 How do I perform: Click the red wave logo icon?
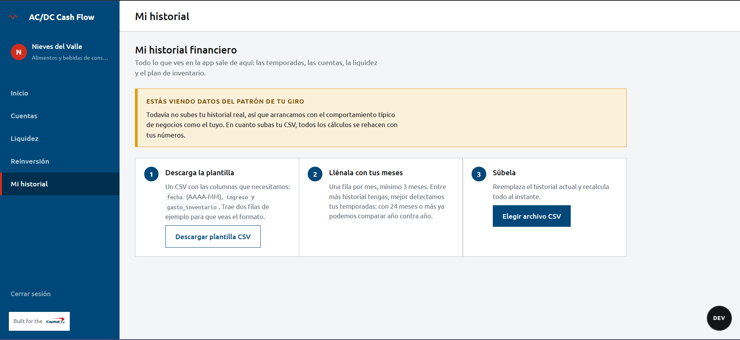coord(13,17)
